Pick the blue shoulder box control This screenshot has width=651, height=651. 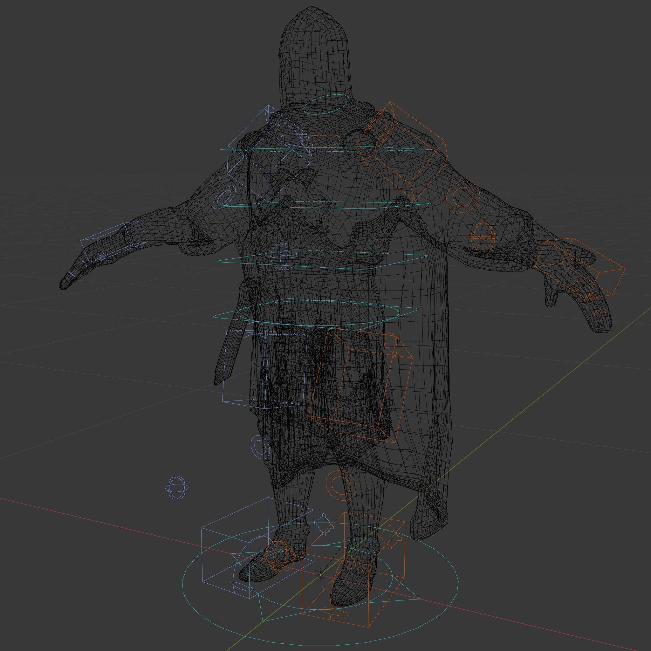(269, 153)
